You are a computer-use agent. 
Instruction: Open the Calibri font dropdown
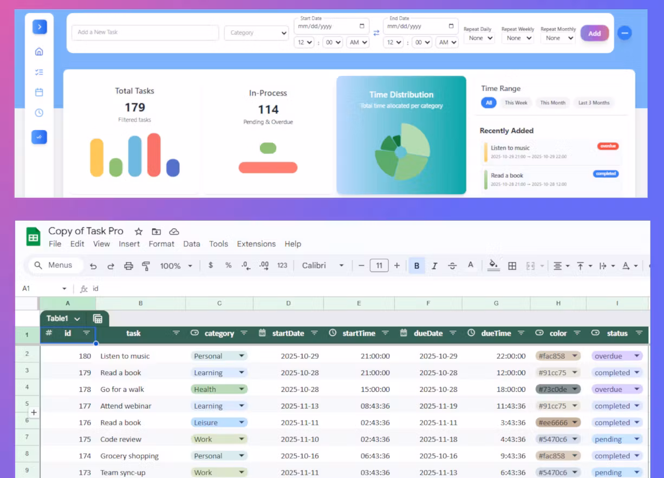click(x=323, y=266)
